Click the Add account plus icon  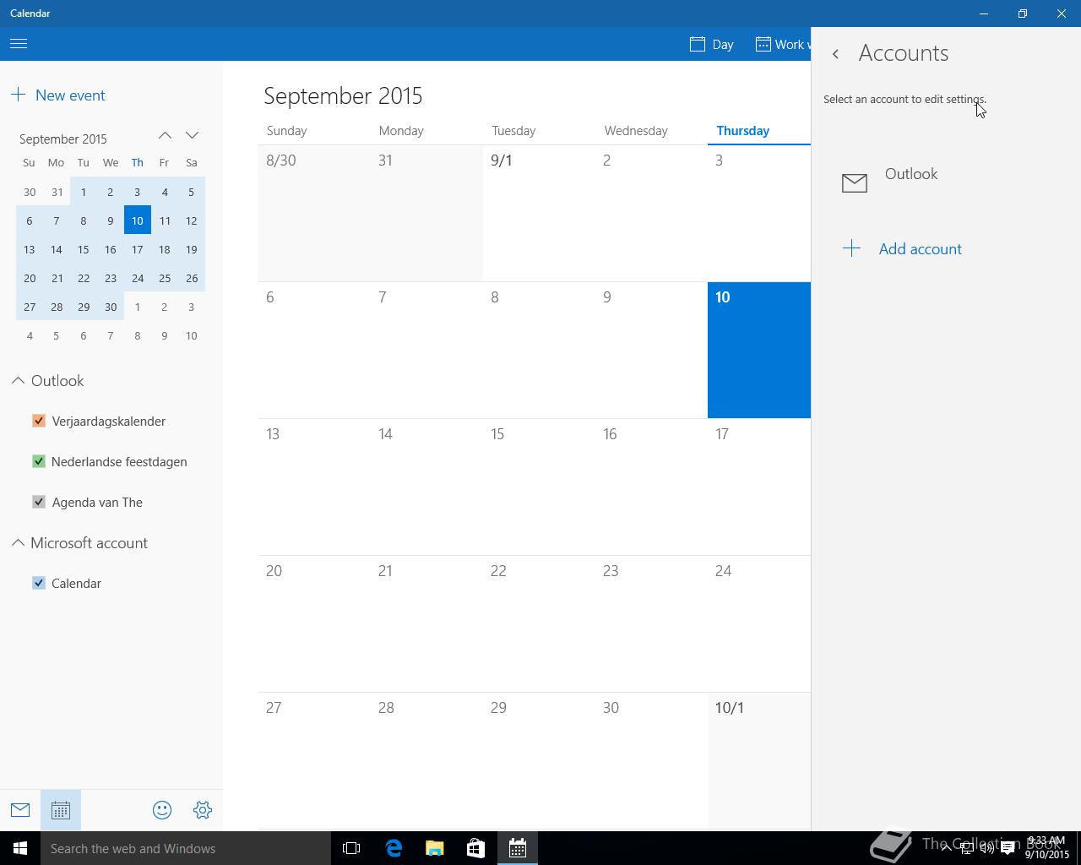[x=852, y=248]
